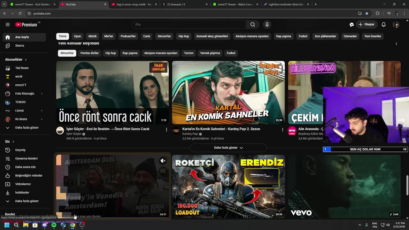Switch to LightShot browser tab
Viewport: 409px width, 230px height.
(x=286, y=4)
